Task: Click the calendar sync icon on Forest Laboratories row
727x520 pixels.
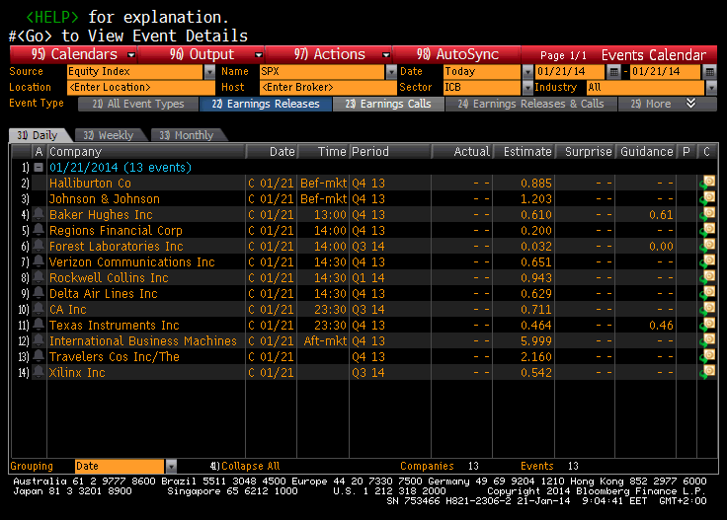Action: click(x=707, y=246)
